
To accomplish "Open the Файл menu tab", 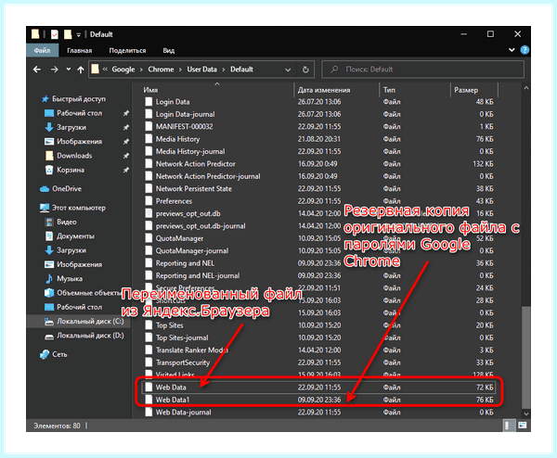I will click(x=43, y=50).
